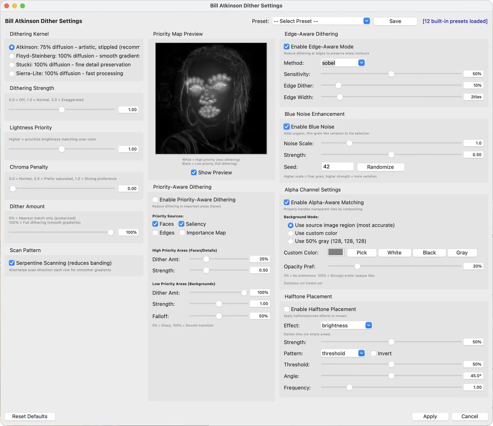The height and width of the screenshot is (426, 493).
Task: Click the halftone Frequency slider handle
Action: click(349, 388)
